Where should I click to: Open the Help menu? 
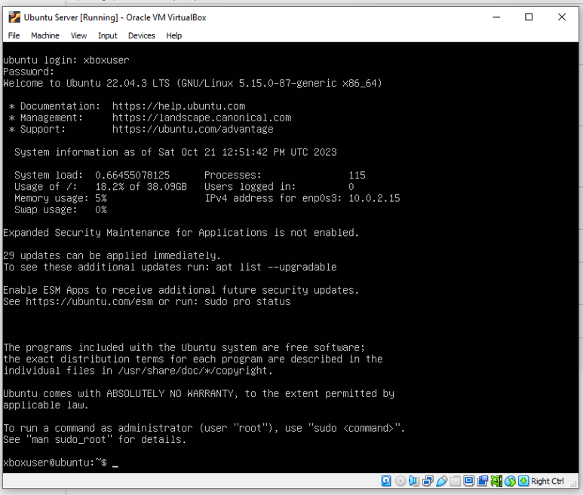173,35
